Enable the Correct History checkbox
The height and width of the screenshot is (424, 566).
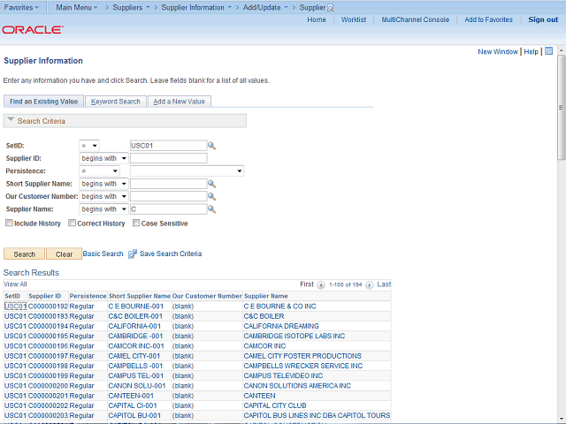pos(73,223)
